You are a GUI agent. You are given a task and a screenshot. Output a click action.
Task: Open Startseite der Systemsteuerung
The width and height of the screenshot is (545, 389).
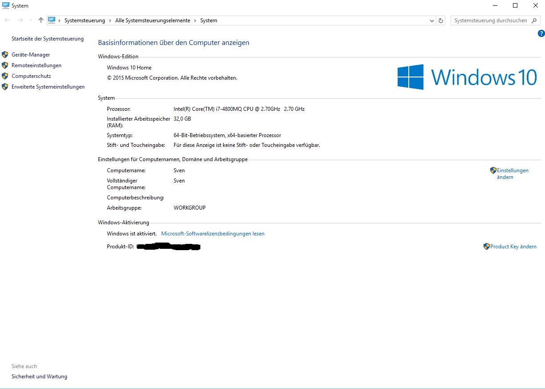coord(48,39)
